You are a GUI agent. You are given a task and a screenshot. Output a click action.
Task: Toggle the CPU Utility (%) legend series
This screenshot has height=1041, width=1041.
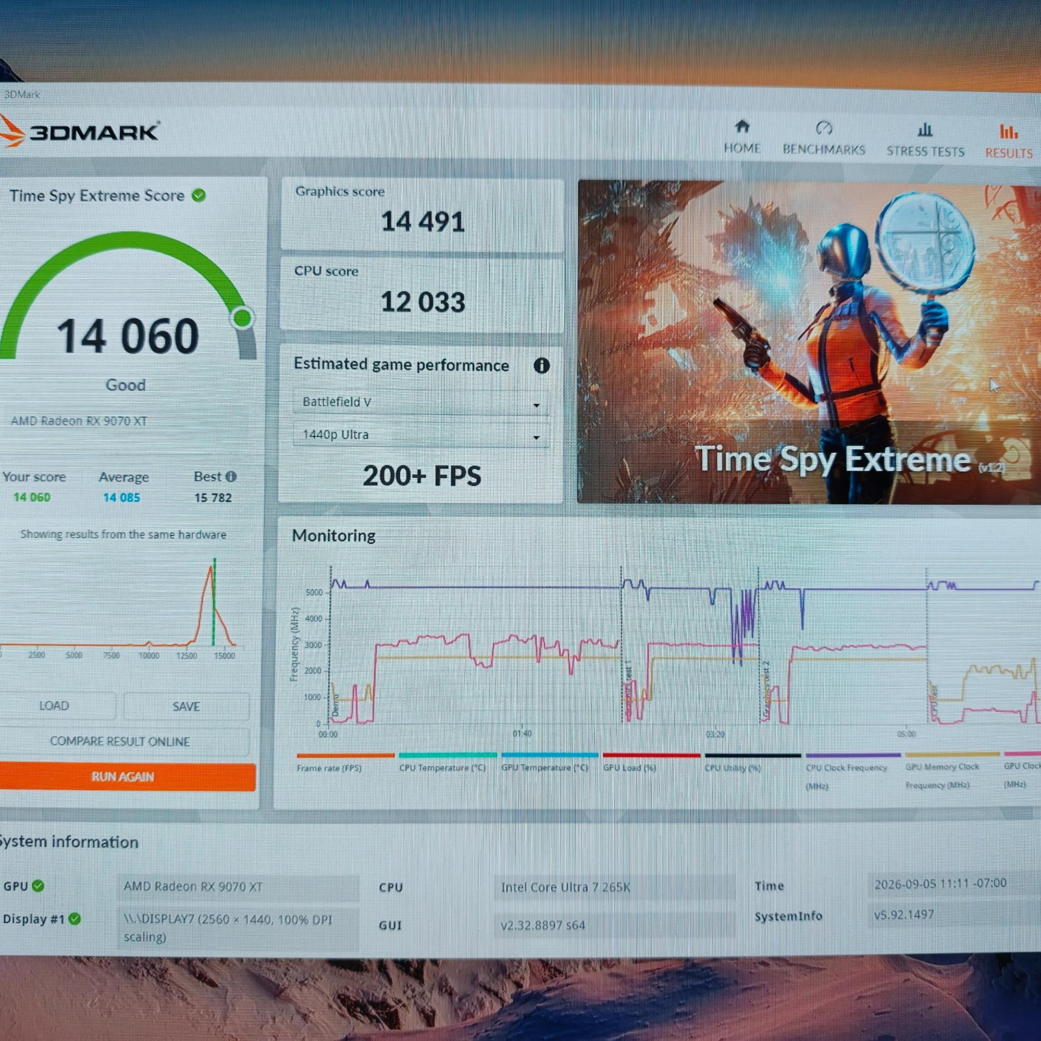pyautogui.click(x=753, y=762)
